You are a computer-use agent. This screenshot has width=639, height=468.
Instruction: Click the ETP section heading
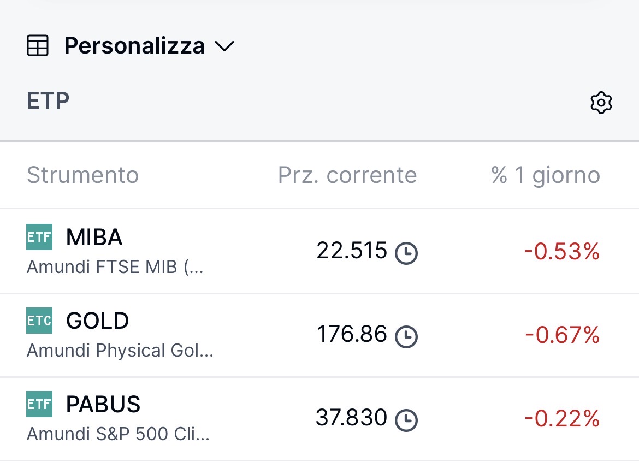click(x=48, y=102)
